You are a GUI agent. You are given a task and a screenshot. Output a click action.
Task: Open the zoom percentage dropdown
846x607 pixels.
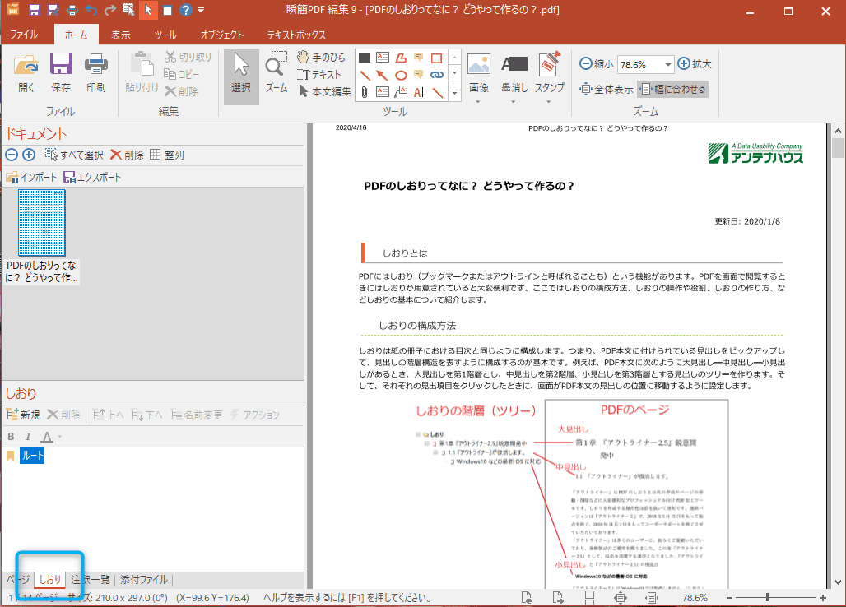tap(666, 64)
